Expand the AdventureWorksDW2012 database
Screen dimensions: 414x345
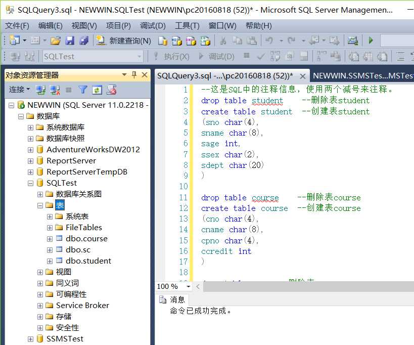point(31,150)
